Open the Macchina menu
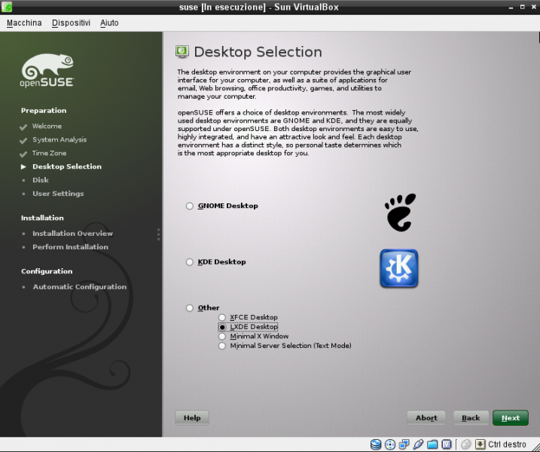Image resolution: width=540 pixels, height=452 pixels. point(24,23)
